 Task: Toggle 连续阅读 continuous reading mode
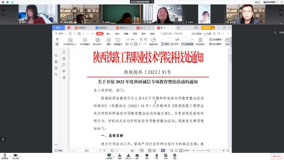click(187, 44)
